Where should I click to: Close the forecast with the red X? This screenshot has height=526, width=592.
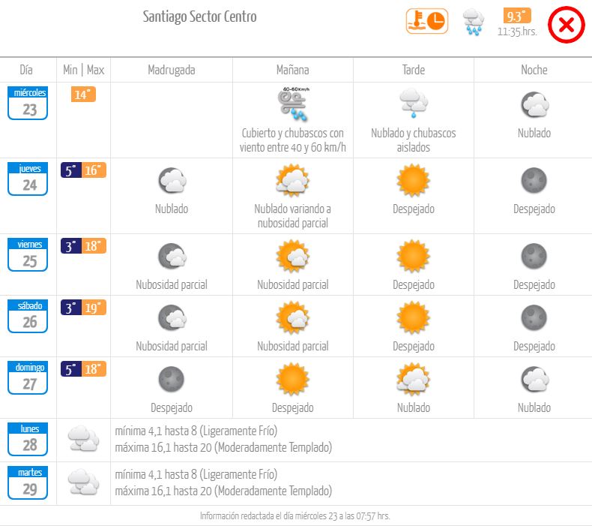click(x=567, y=26)
